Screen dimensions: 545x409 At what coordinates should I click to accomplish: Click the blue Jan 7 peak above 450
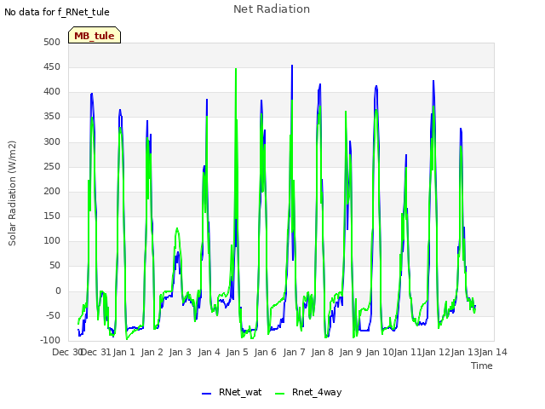coord(292,66)
